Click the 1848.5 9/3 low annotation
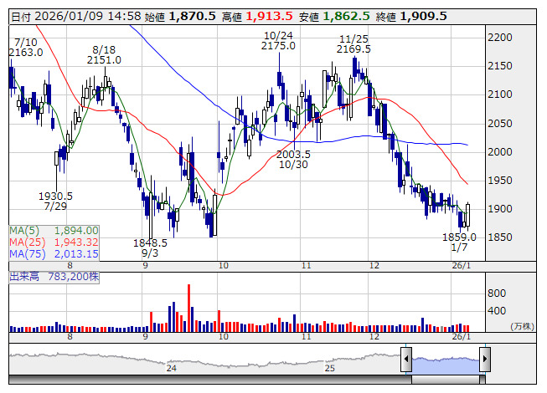Image resolution: width=547 pixels, height=393 pixels. point(150,248)
